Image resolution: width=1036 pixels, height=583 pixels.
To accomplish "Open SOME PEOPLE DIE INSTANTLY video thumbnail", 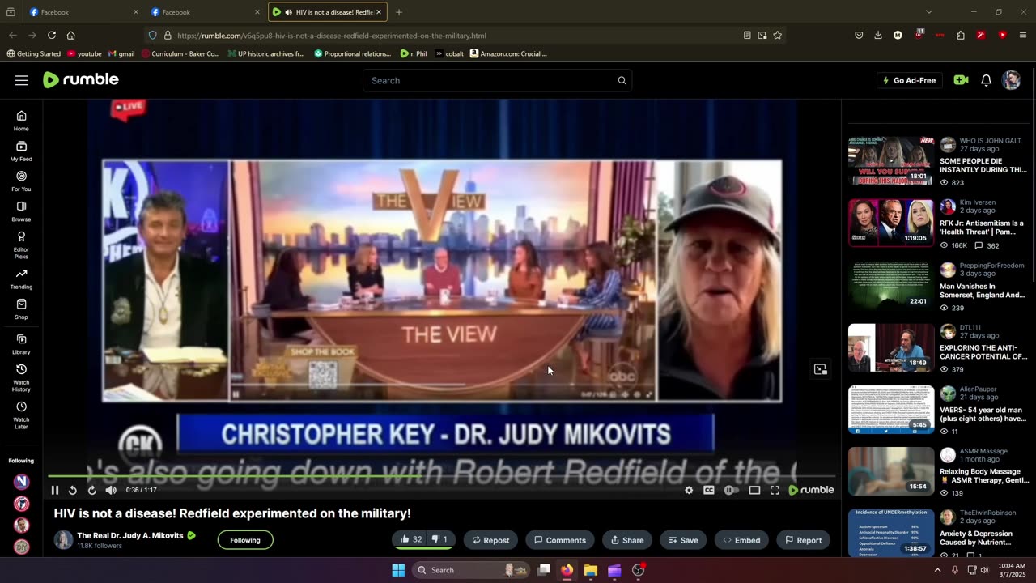I will point(890,161).
